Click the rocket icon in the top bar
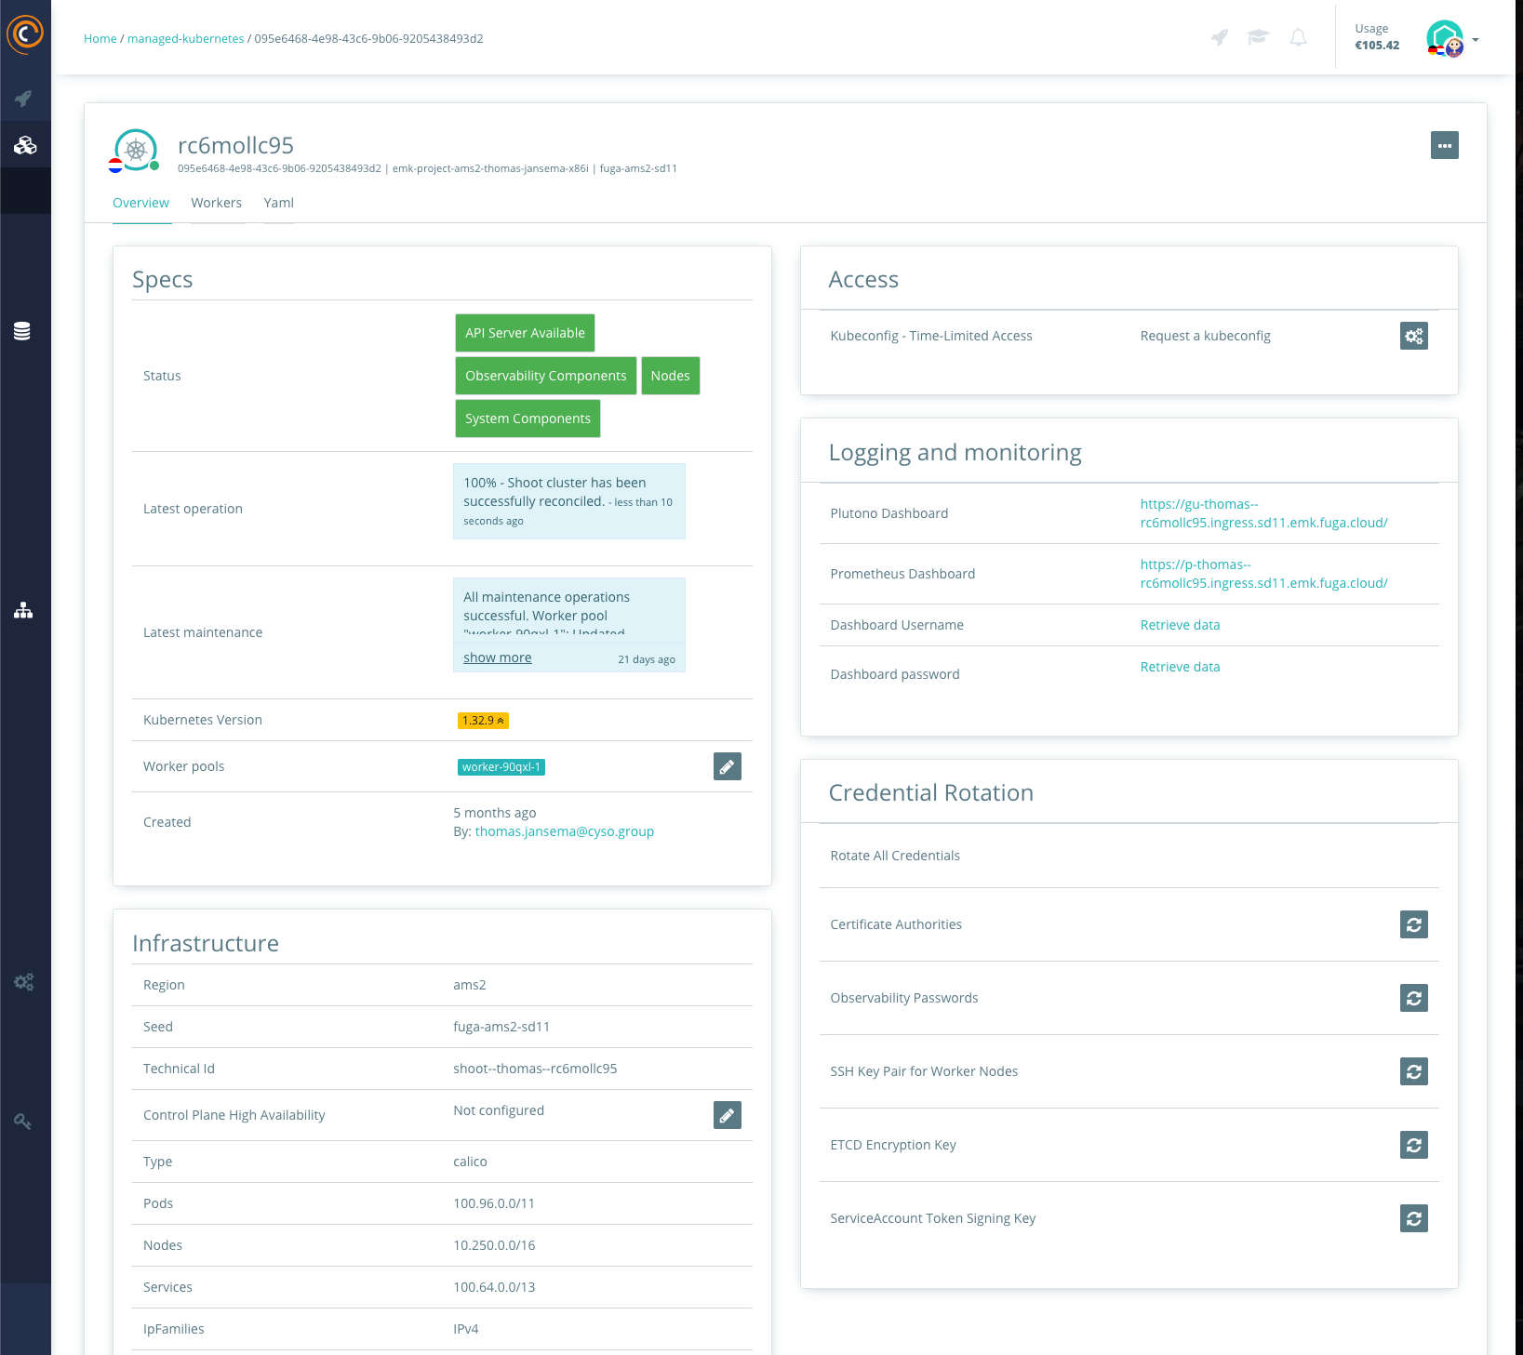The image size is (1523, 1355). coord(1220,38)
